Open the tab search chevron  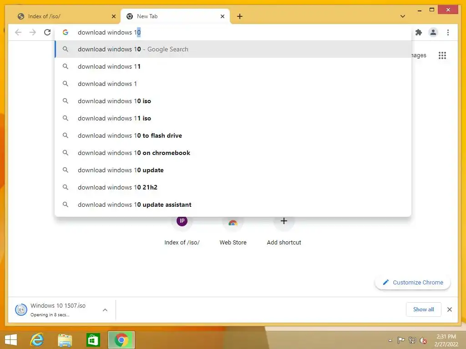point(402,16)
